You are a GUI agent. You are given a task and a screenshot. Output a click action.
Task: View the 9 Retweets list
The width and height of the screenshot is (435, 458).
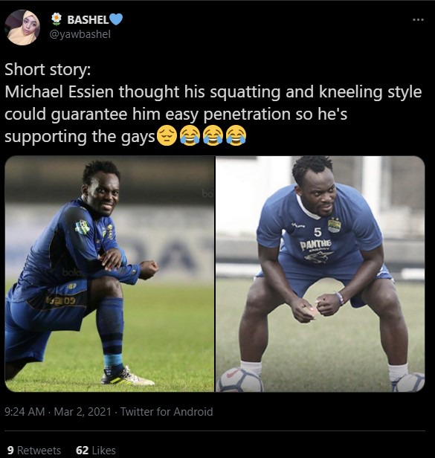coord(34,450)
